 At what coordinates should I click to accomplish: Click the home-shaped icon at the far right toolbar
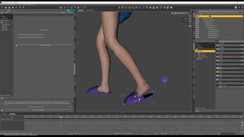pyautogui.click(x=236, y=8)
